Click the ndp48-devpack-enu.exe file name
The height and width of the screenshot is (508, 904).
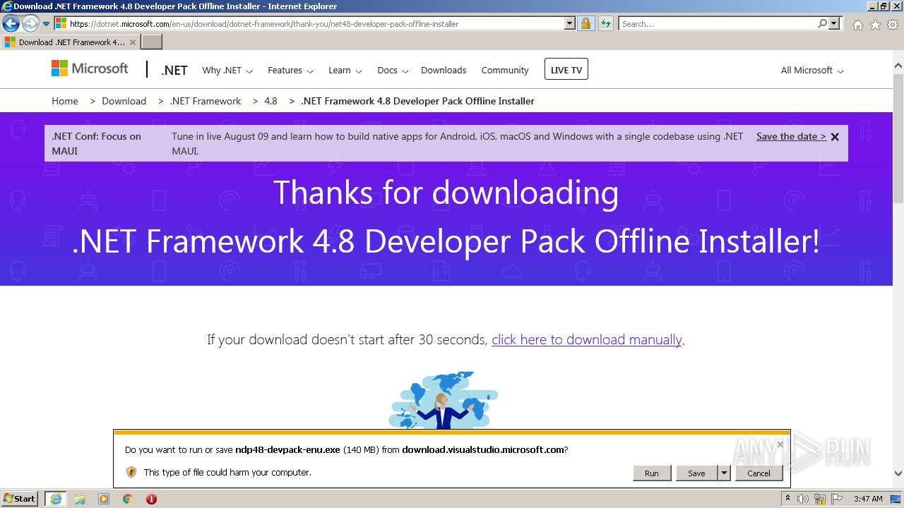(287, 449)
